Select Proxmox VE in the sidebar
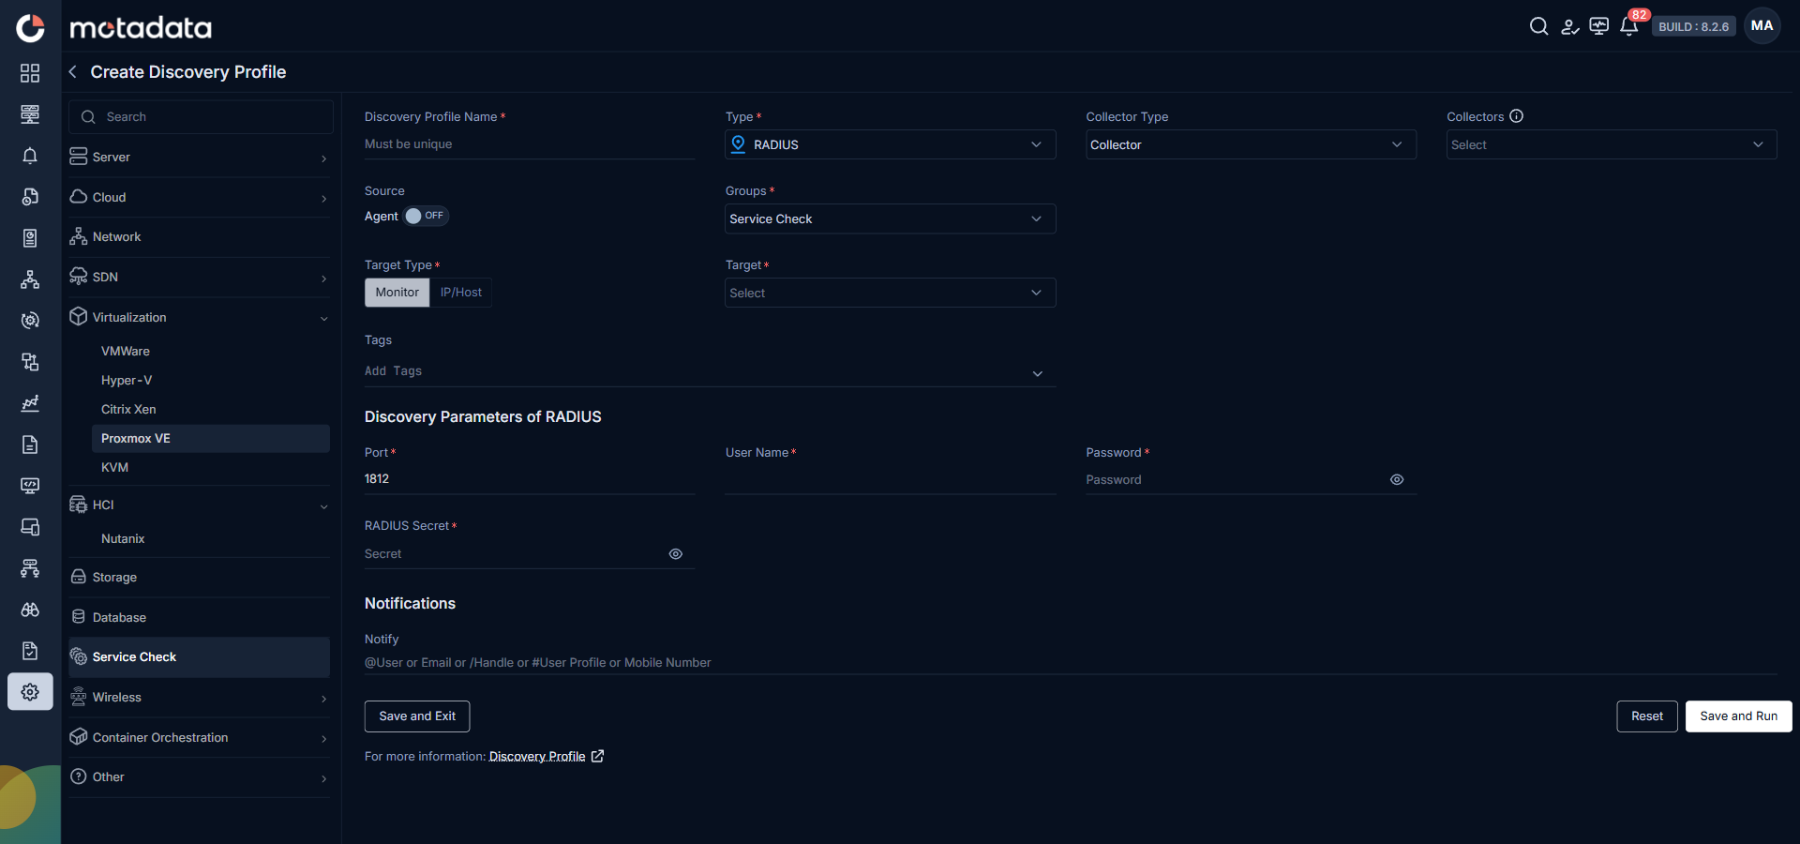Image resolution: width=1800 pixels, height=844 pixels. (x=211, y=438)
